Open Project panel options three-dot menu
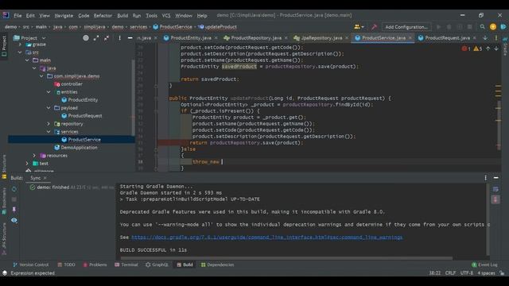The image size is (509, 286). (x=119, y=38)
